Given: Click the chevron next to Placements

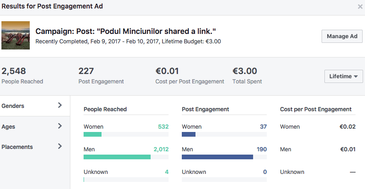Looking at the screenshot, I should coord(60,146).
